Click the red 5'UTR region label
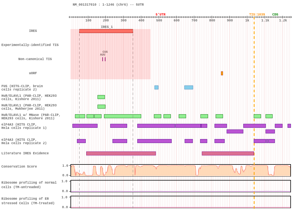 pos(160,15)
